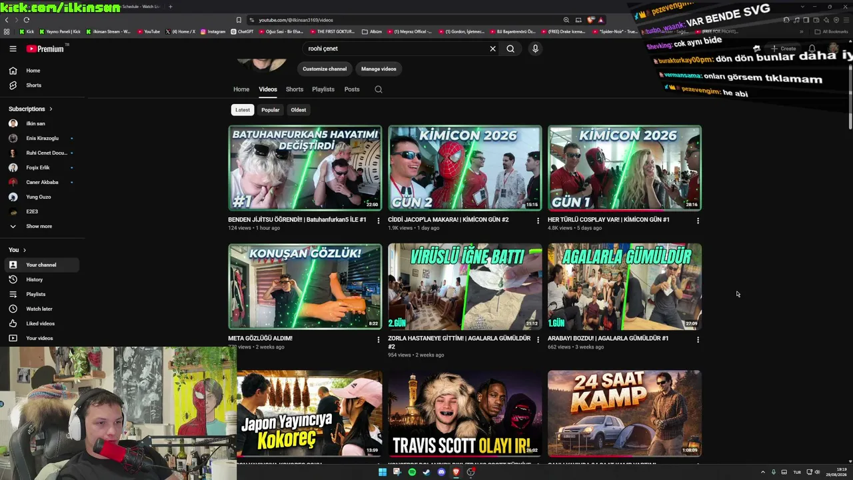Select the channel Videos tab
Image resolution: width=853 pixels, height=480 pixels.
(x=268, y=89)
